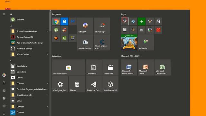This screenshot has width=206, height=116.
Task: Open the Planos de Cel... tile
Action: [x=94, y=84]
